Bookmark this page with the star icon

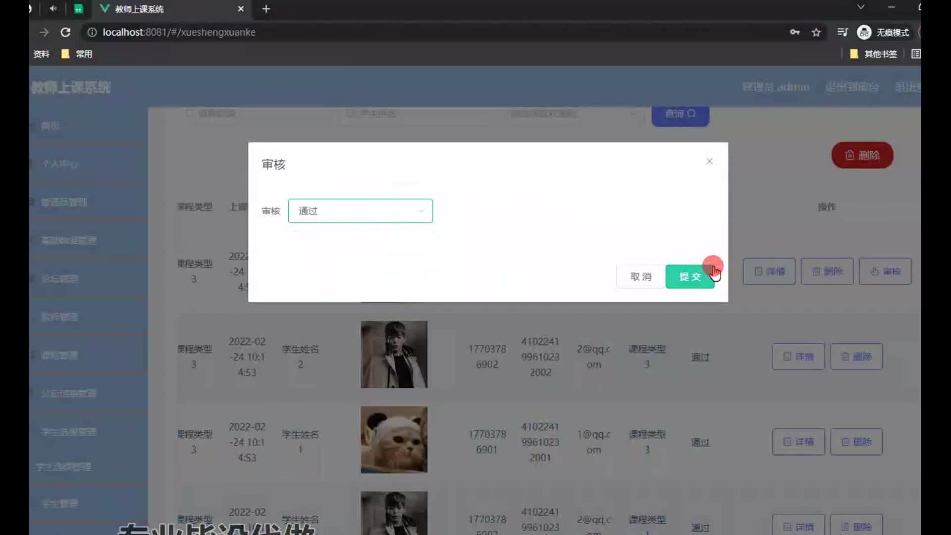(x=816, y=32)
